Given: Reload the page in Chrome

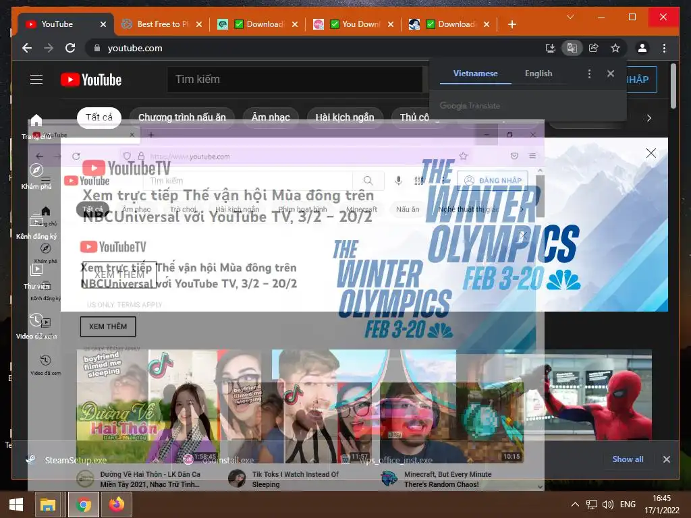Looking at the screenshot, I should pos(70,48).
